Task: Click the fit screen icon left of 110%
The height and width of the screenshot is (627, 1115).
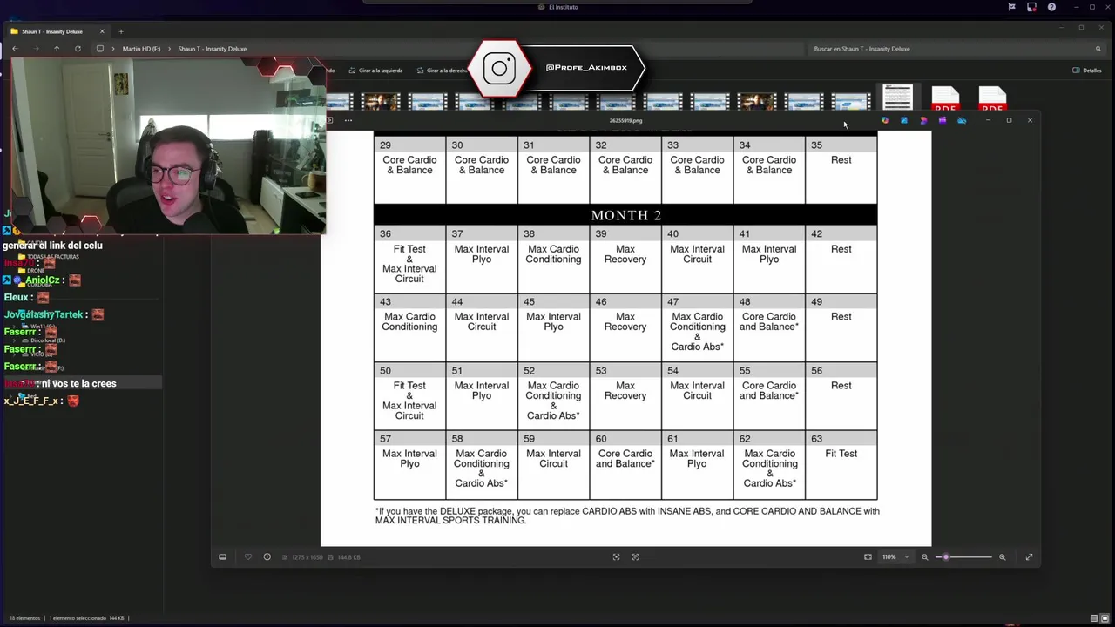Action: (868, 557)
